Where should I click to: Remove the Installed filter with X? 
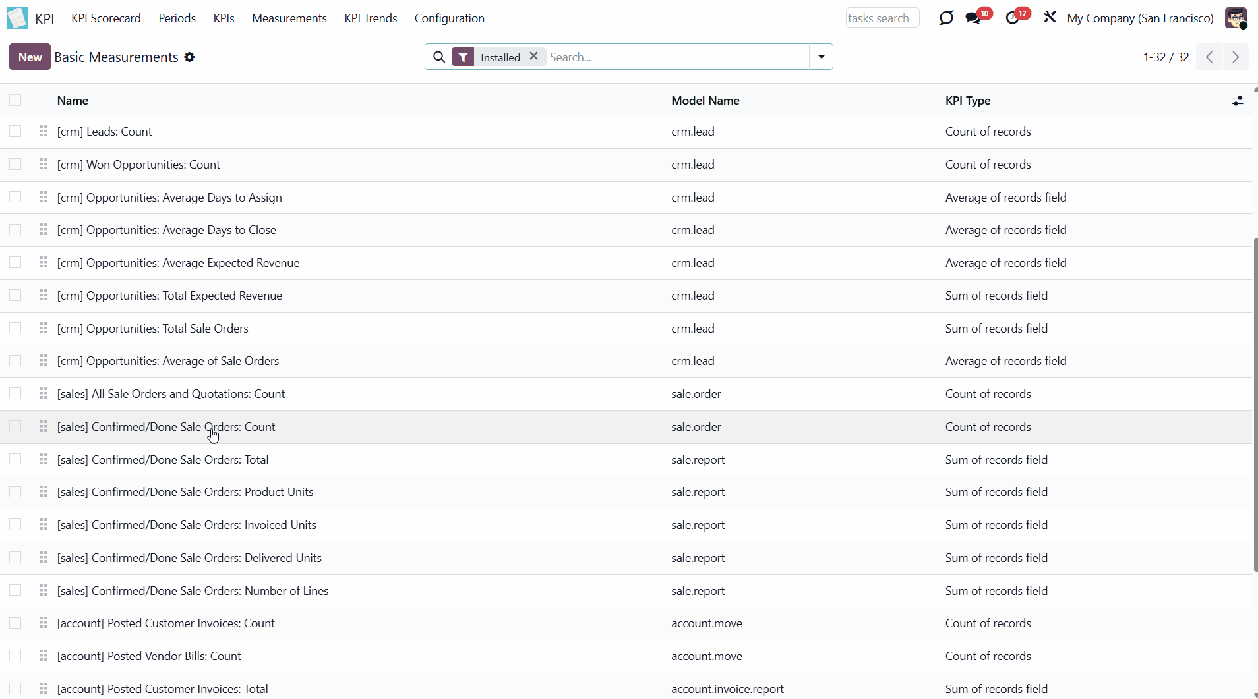(534, 57)
